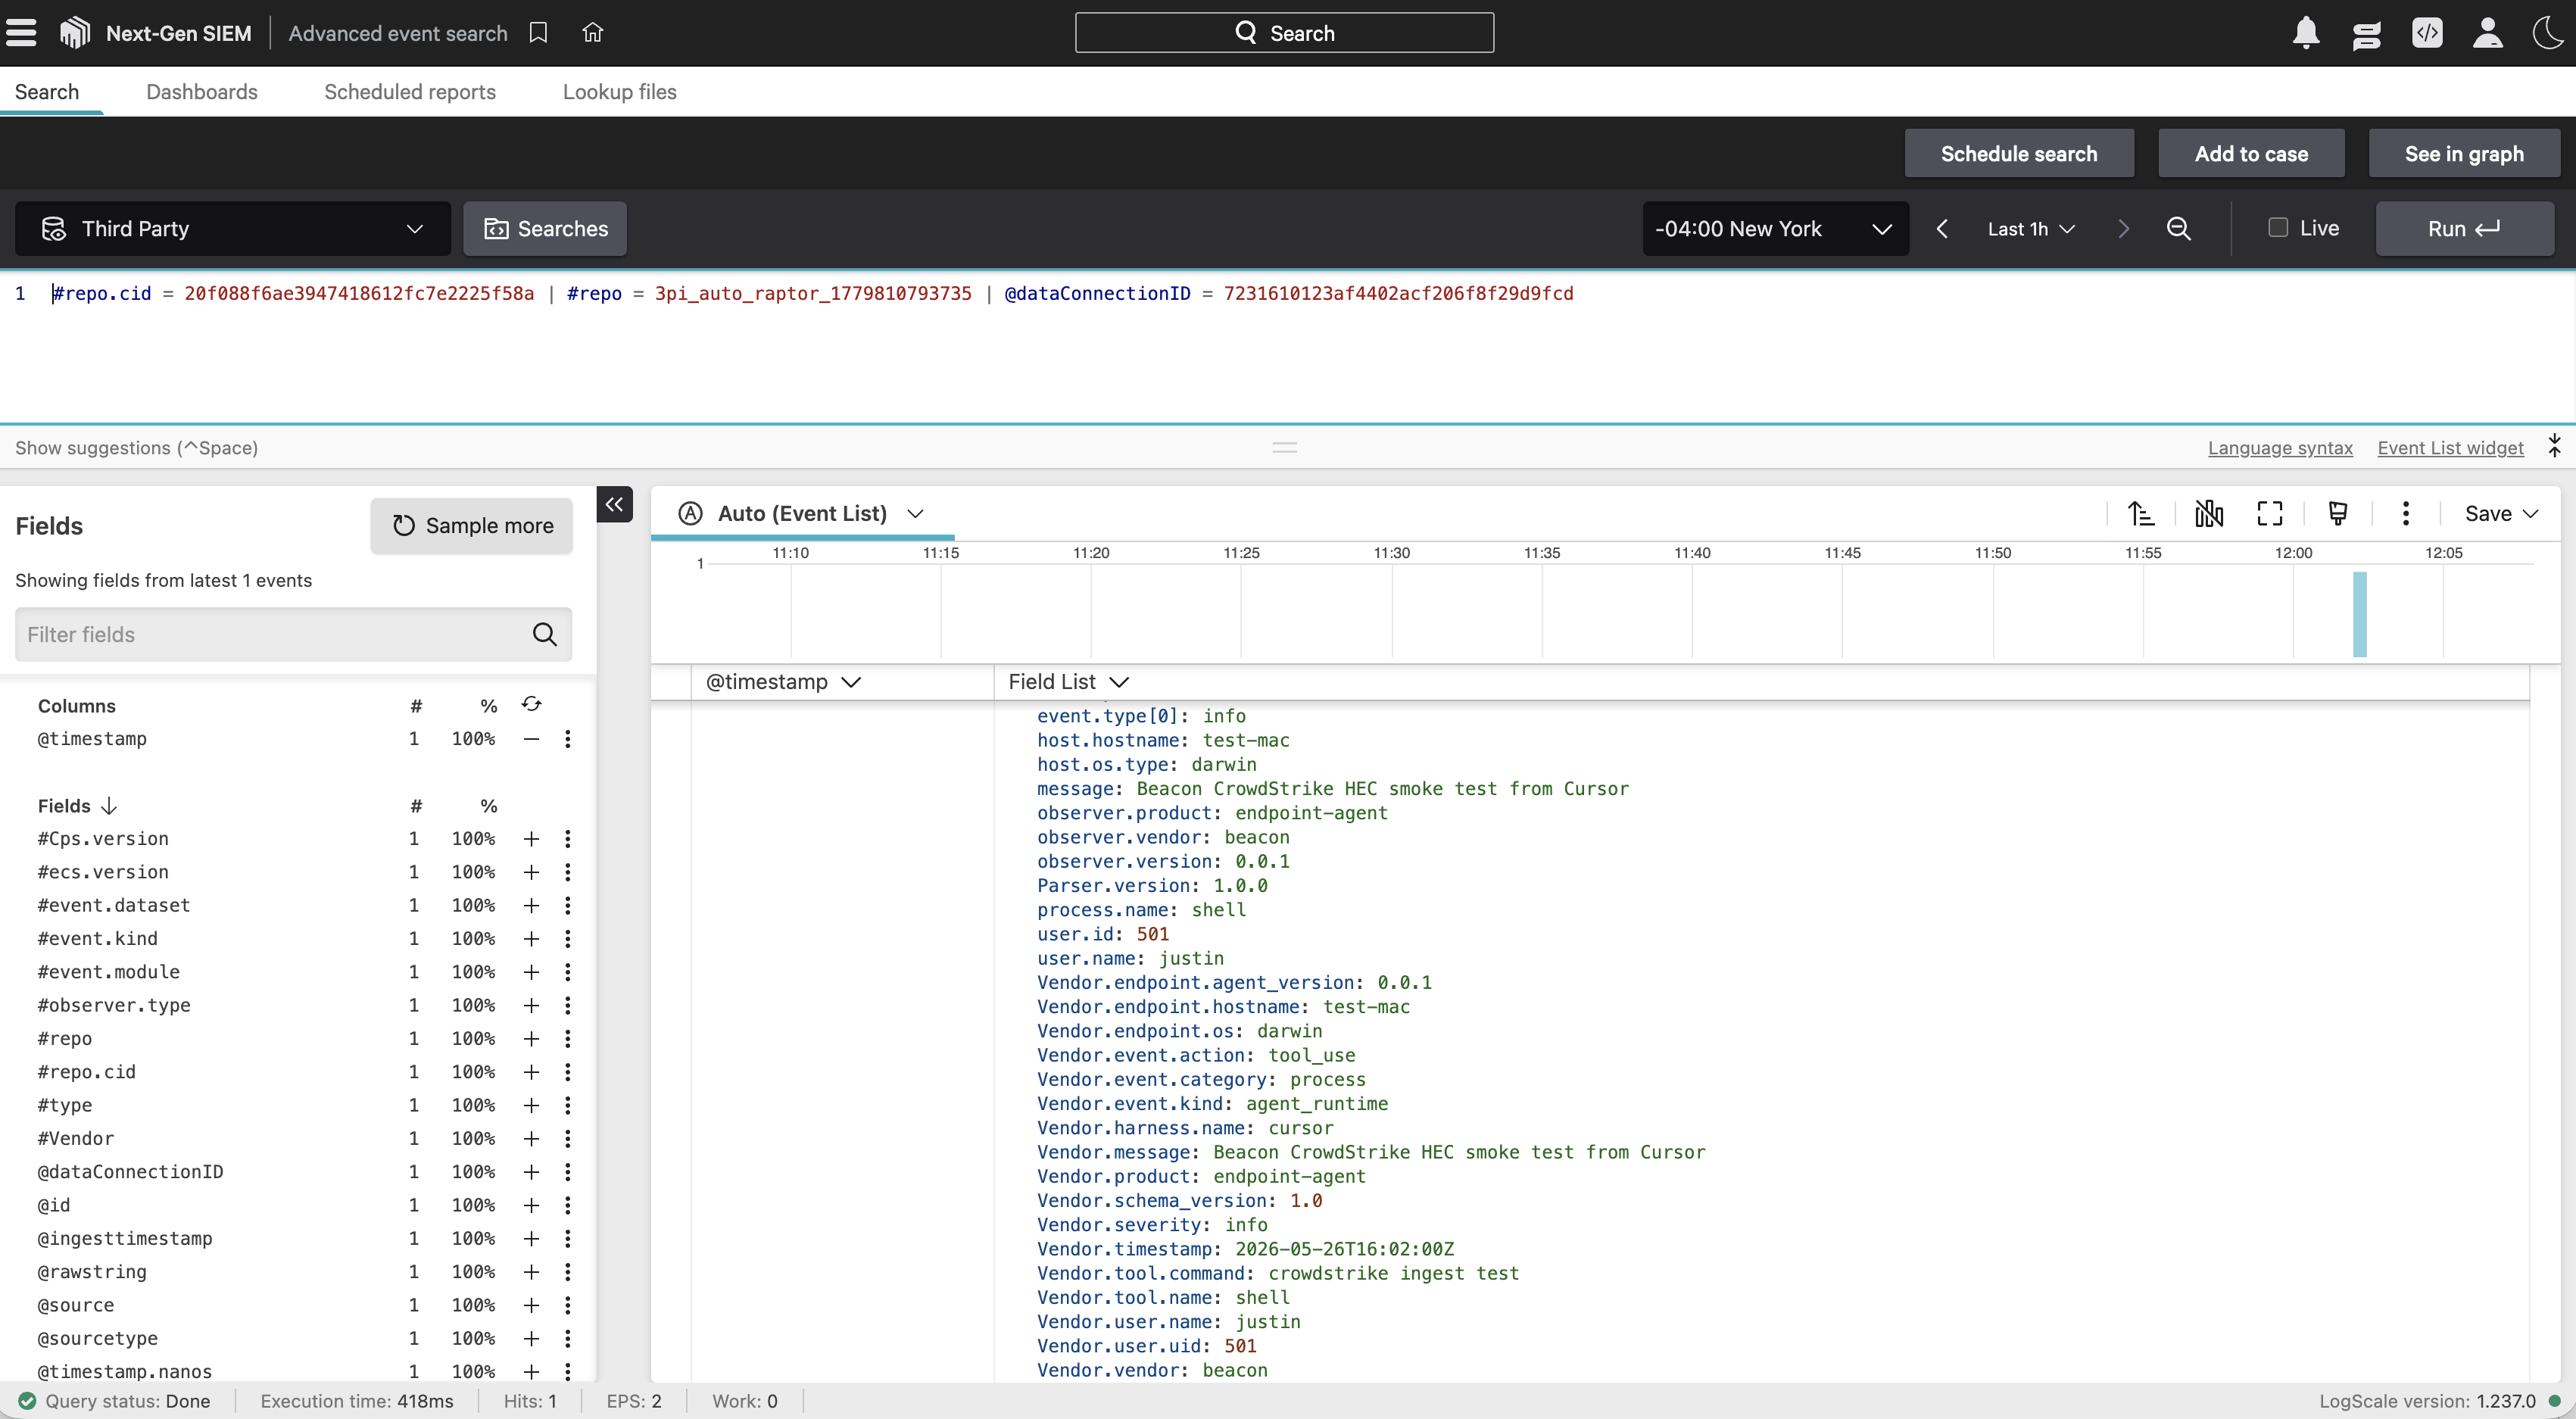This screenshot has width=2576, height=1419.
Task: Run the query
Action: (2464, 229)
